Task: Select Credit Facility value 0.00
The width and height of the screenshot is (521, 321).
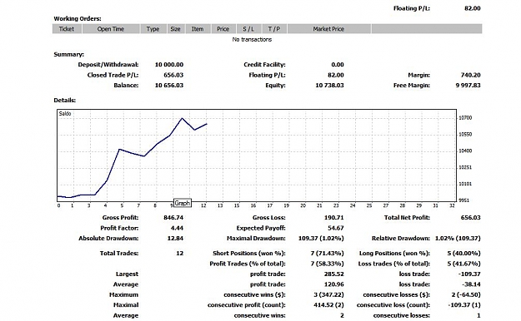Action: (x=338, y=65)
